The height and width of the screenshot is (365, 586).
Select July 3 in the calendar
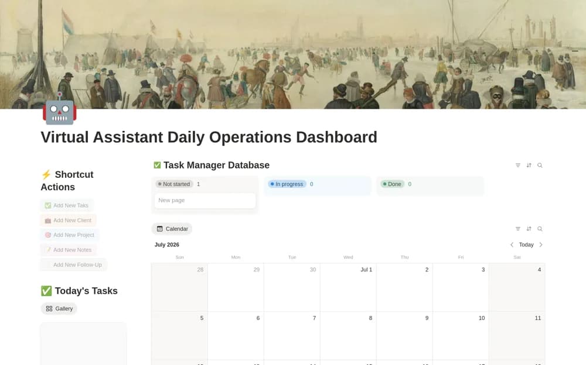tap(461, 287)
